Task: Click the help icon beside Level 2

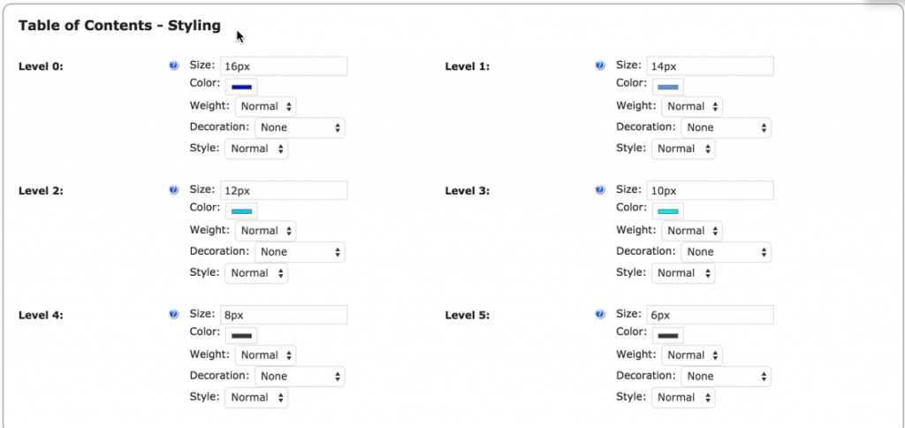Action: 173,190
